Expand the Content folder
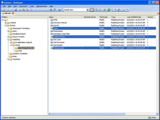 click(5, 23)
